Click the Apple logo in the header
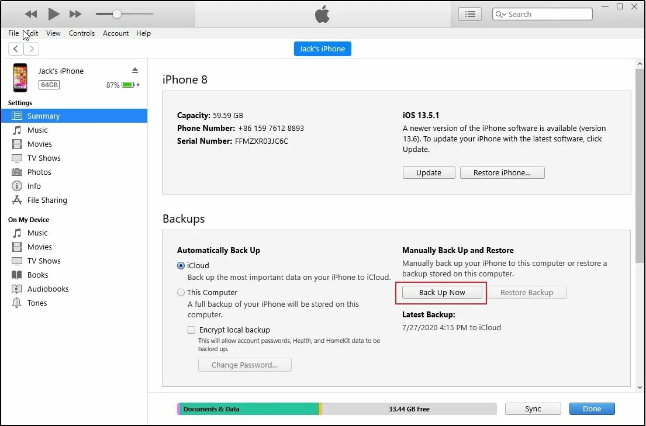Image resolution: width=646 pixels, height=426 pixels. (322, 15)
